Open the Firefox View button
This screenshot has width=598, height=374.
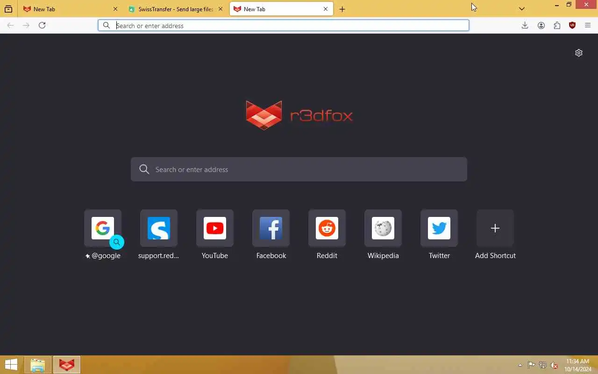click(x=8, y=9)
